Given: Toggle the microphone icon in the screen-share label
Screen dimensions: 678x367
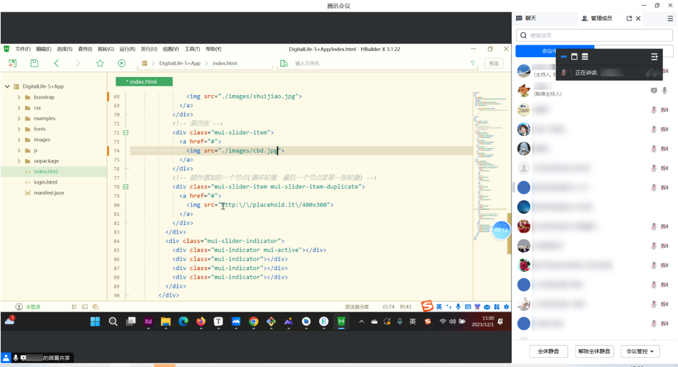Looking at the screenshot, I should pos(16,358).
